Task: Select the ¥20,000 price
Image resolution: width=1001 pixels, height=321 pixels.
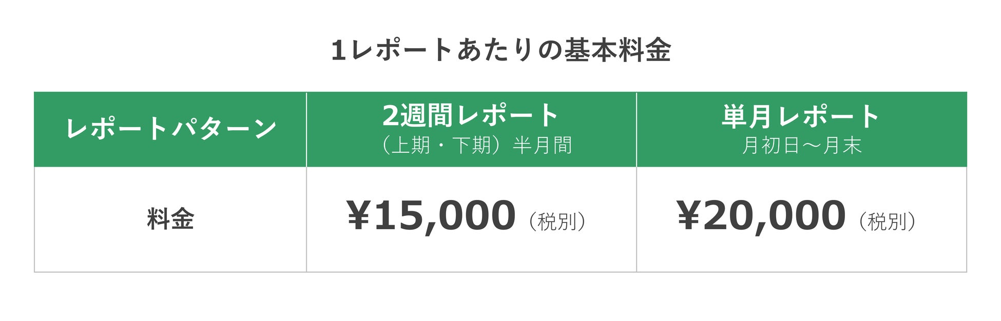Action: [761, 216]
